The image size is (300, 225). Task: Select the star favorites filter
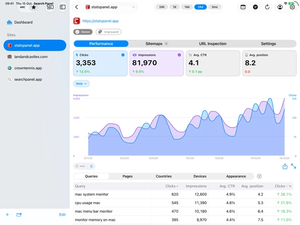[34, 7]
